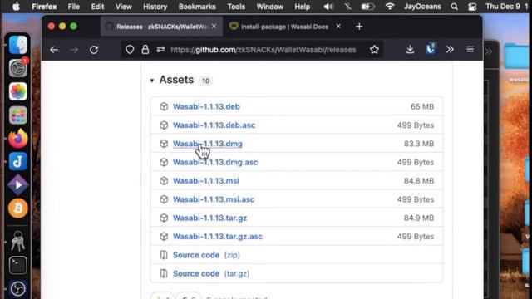Viewport: 532px width, 299px height.
Task: Open Spotlight search in menu bar
Action: pos(454,7)
